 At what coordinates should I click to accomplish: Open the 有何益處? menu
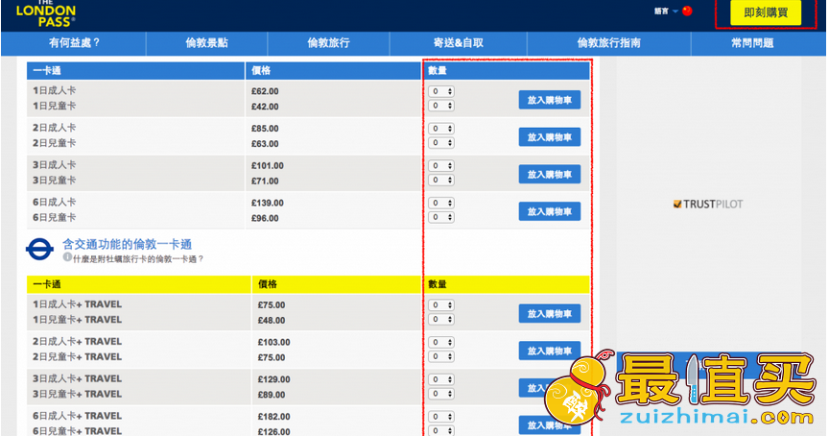coord(74,43)
